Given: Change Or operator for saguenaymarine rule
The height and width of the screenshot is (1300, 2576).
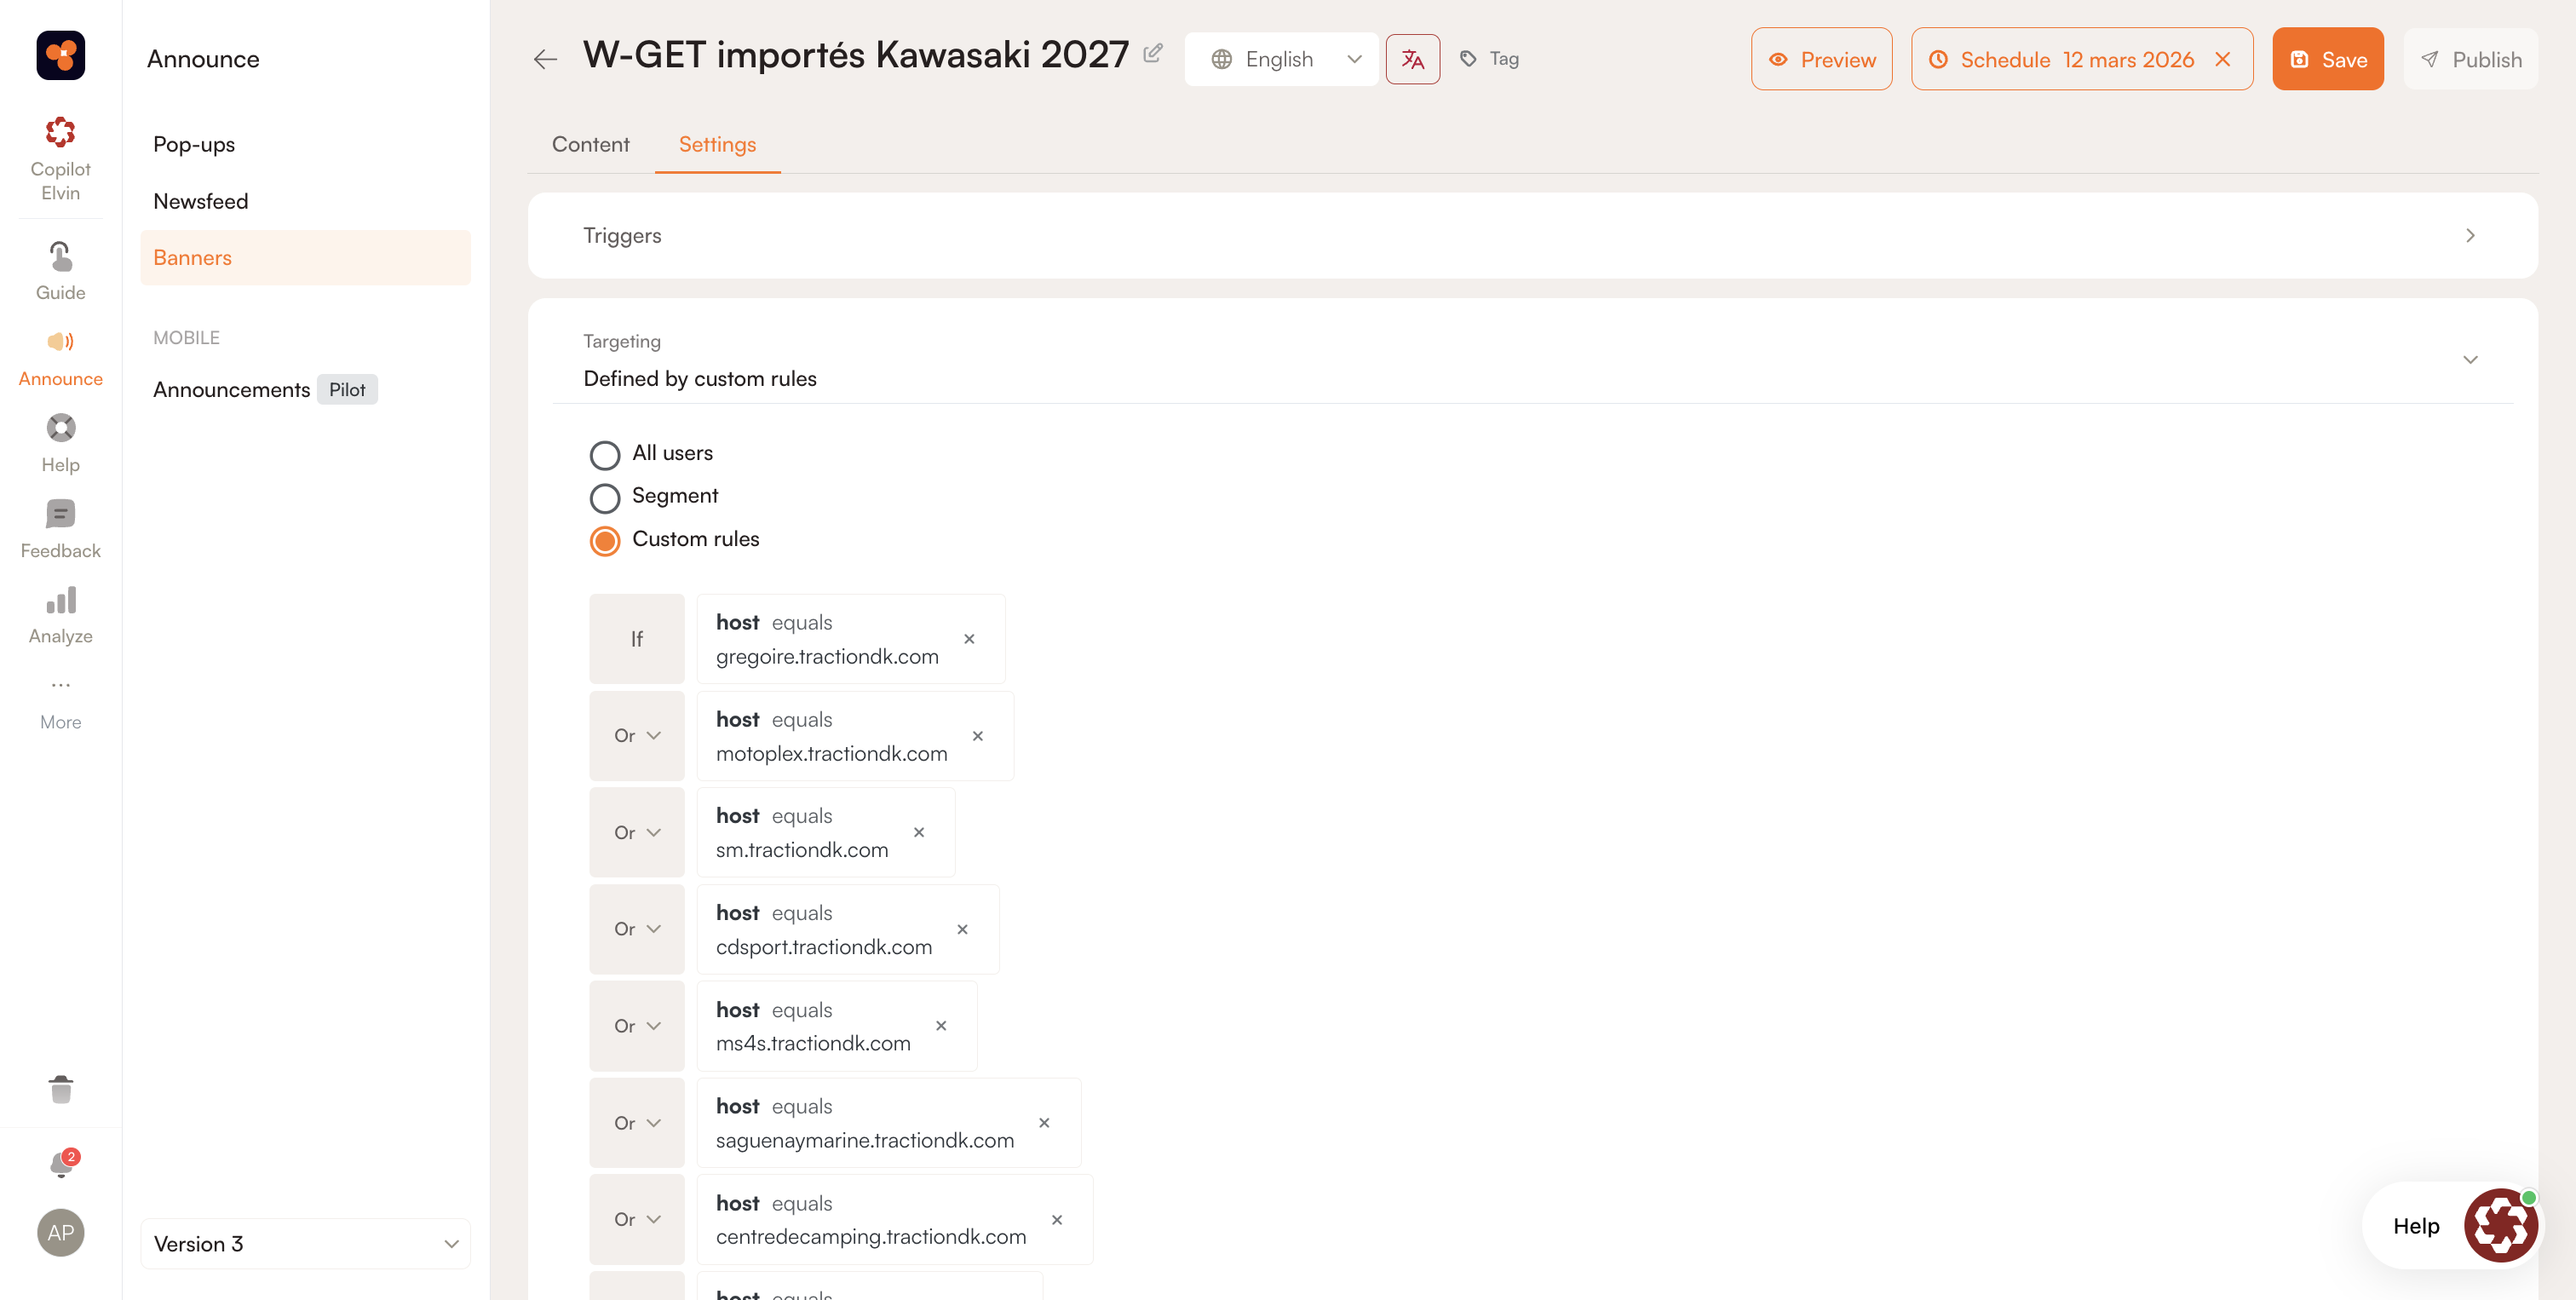Looking at the screenshot, I should coord(636,1123).
